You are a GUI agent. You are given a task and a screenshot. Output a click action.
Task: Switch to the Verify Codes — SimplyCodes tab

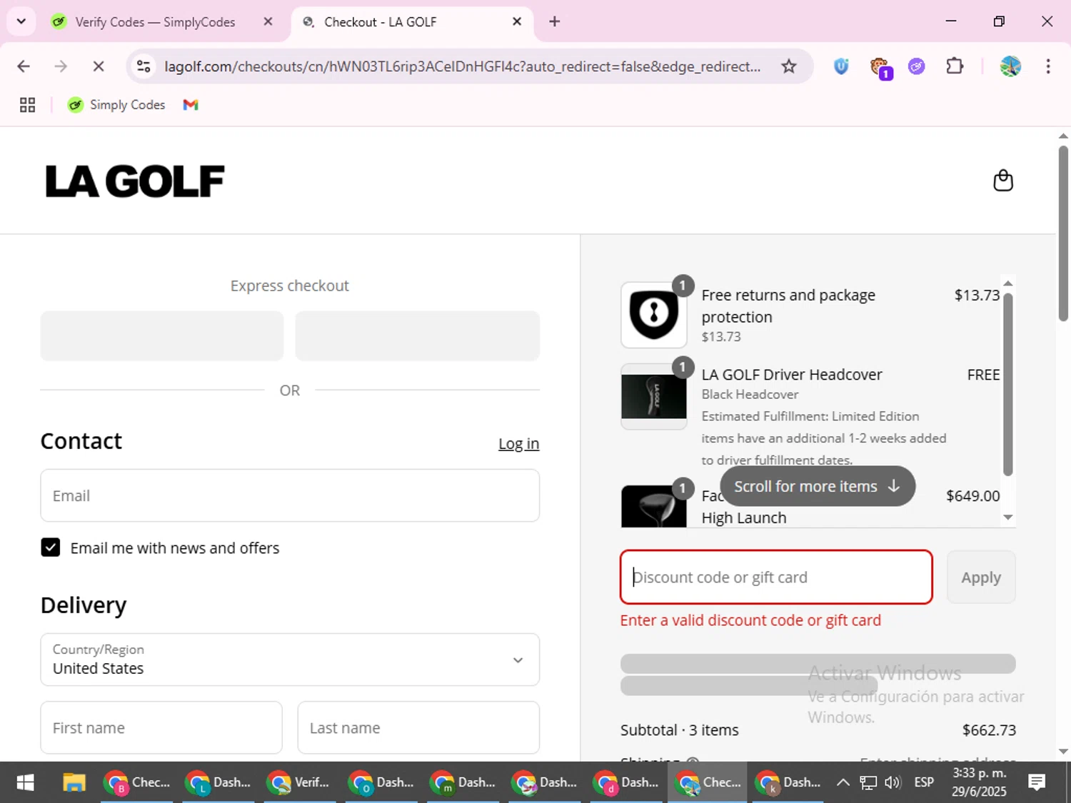coord(155,22)
